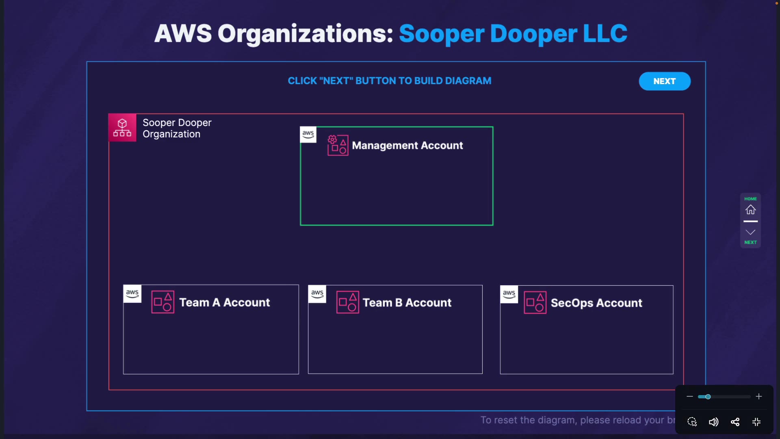Image resolution: width=780 pixels, height=439 pixels.
Task: Exit fullscreen with the collapse icon
Action: (756, 422)
